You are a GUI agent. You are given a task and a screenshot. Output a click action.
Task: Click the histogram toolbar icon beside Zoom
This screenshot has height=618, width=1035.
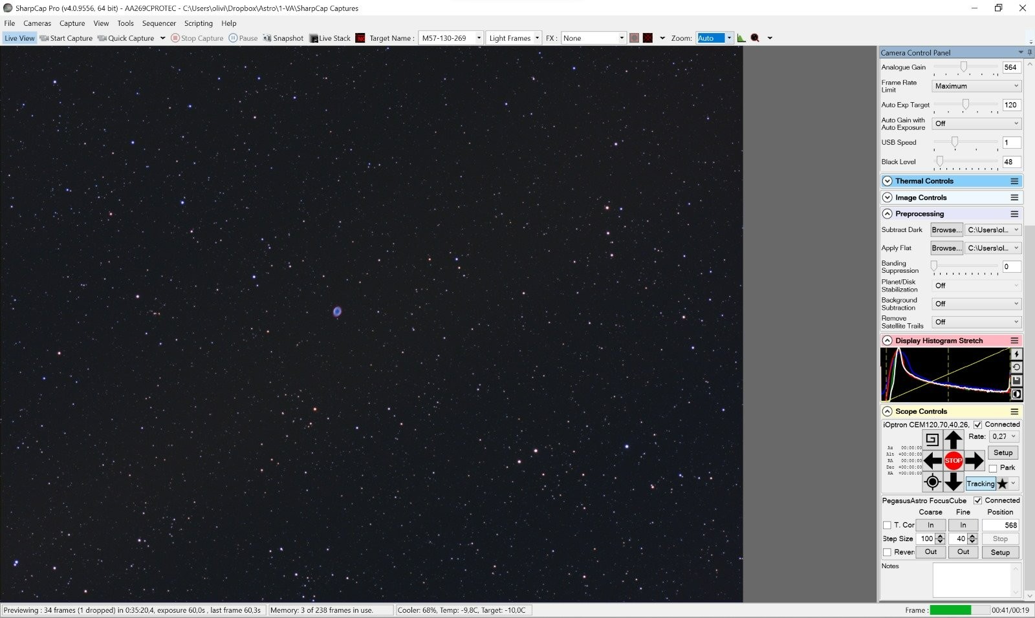click(741, 38)
